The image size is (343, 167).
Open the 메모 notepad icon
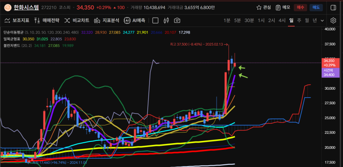click(x=278, y=8)
